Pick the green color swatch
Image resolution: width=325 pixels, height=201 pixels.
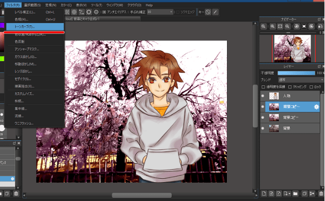[2, 59]
